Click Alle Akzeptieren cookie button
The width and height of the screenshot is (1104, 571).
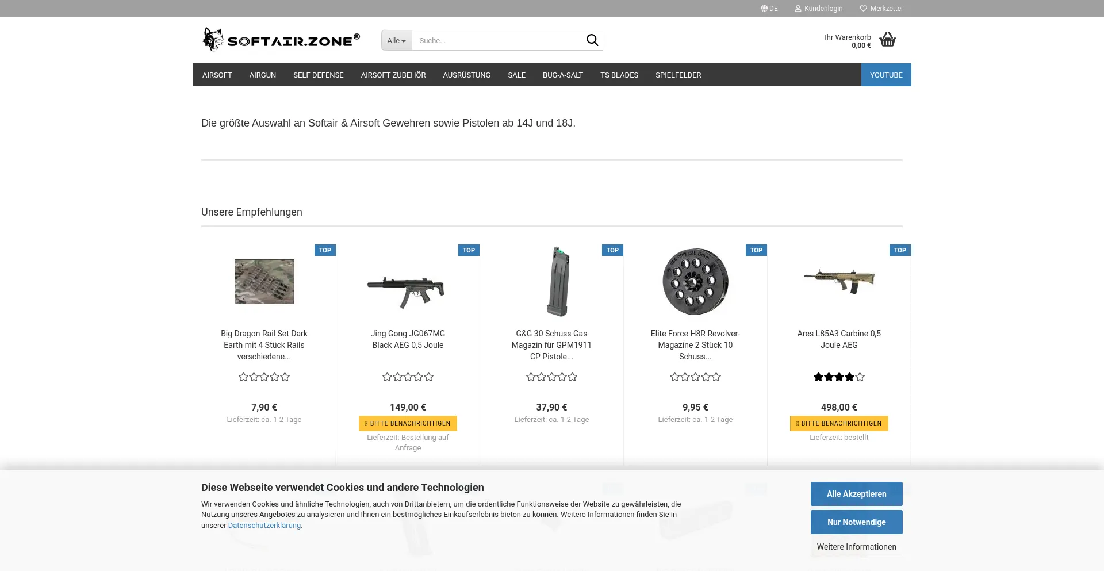coord(856,494)
